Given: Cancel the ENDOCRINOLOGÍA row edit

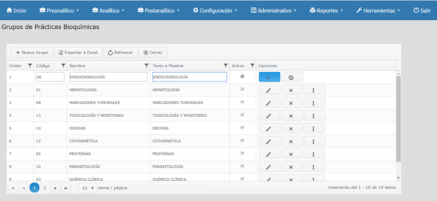Looking at the screenshot, I should point(292,77).
